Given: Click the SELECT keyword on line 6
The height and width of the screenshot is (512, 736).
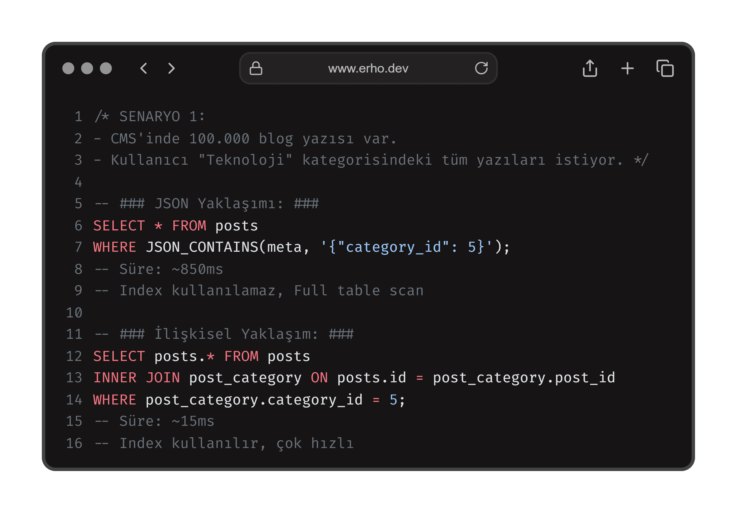Looking at the screenshot, I should tap(119, 226).
